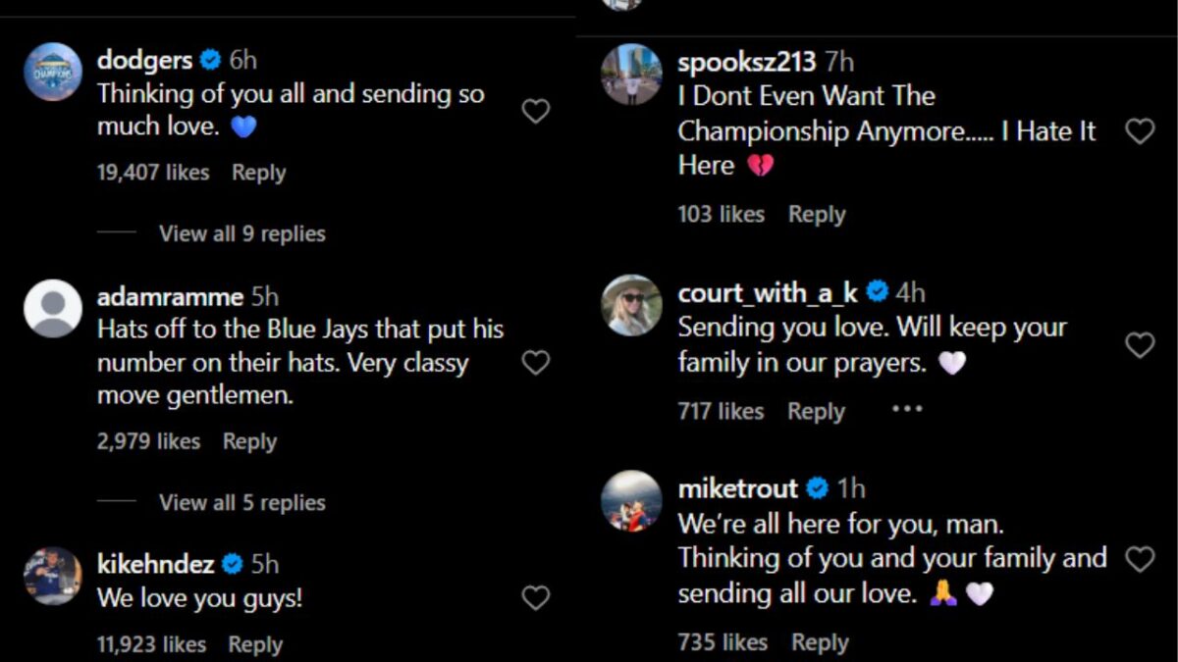
Task: Click the verified badge next to kikehndez
Action: point(232,564)
